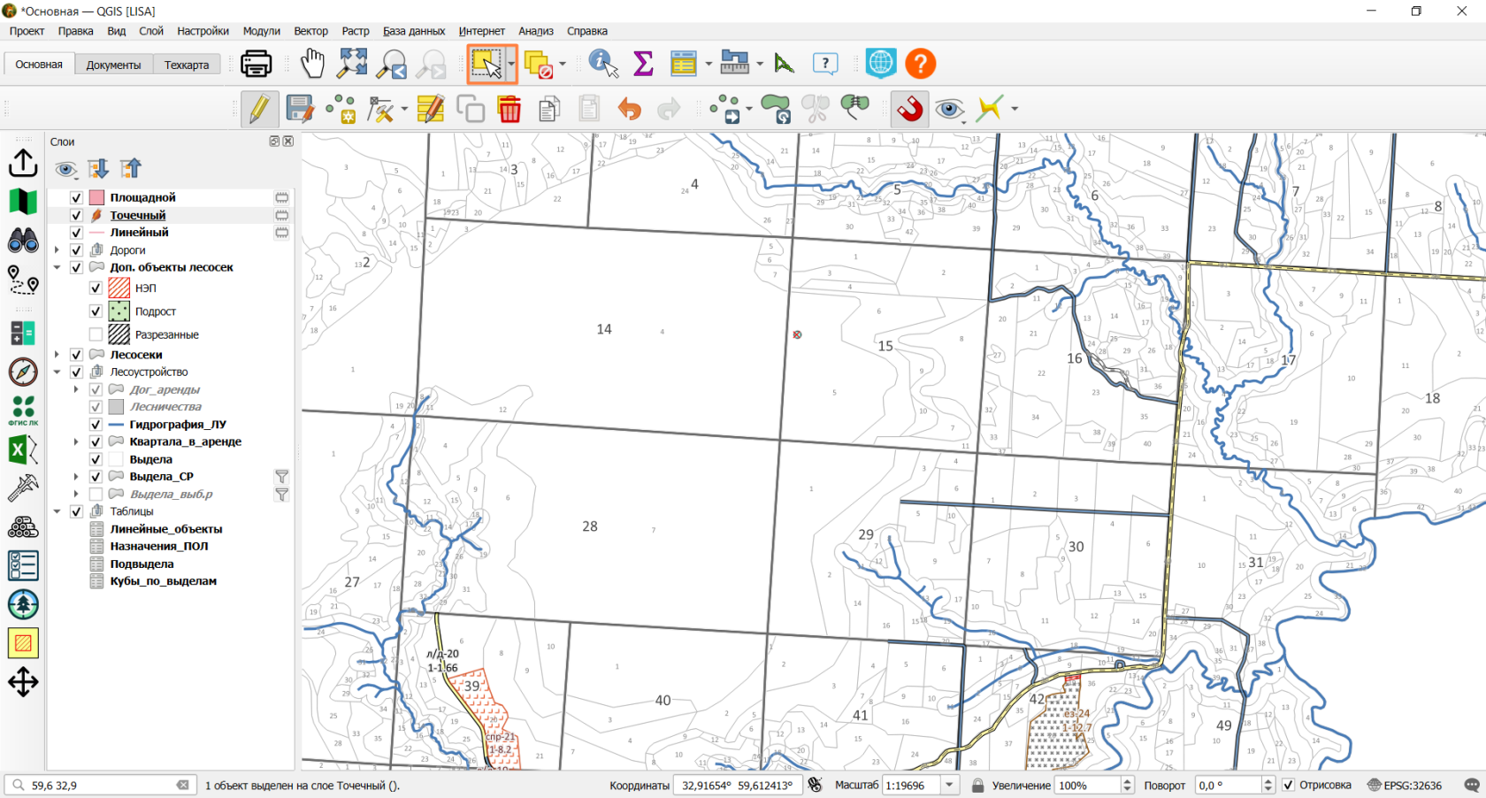Click the Площадной pink color swatch
This screenshot has height=798, width=1486.
(97, 197)
